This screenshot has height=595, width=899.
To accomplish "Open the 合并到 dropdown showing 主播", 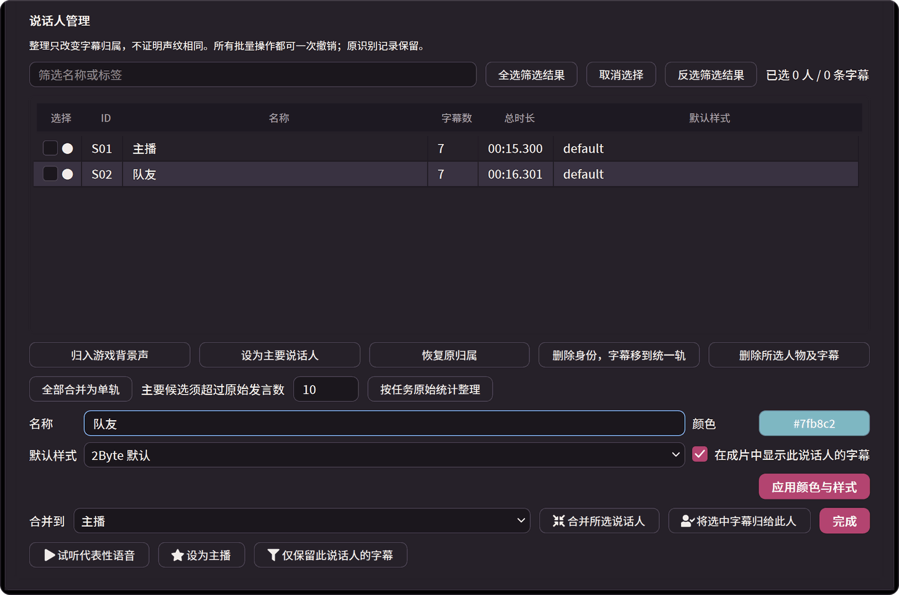I will [302, 520].
